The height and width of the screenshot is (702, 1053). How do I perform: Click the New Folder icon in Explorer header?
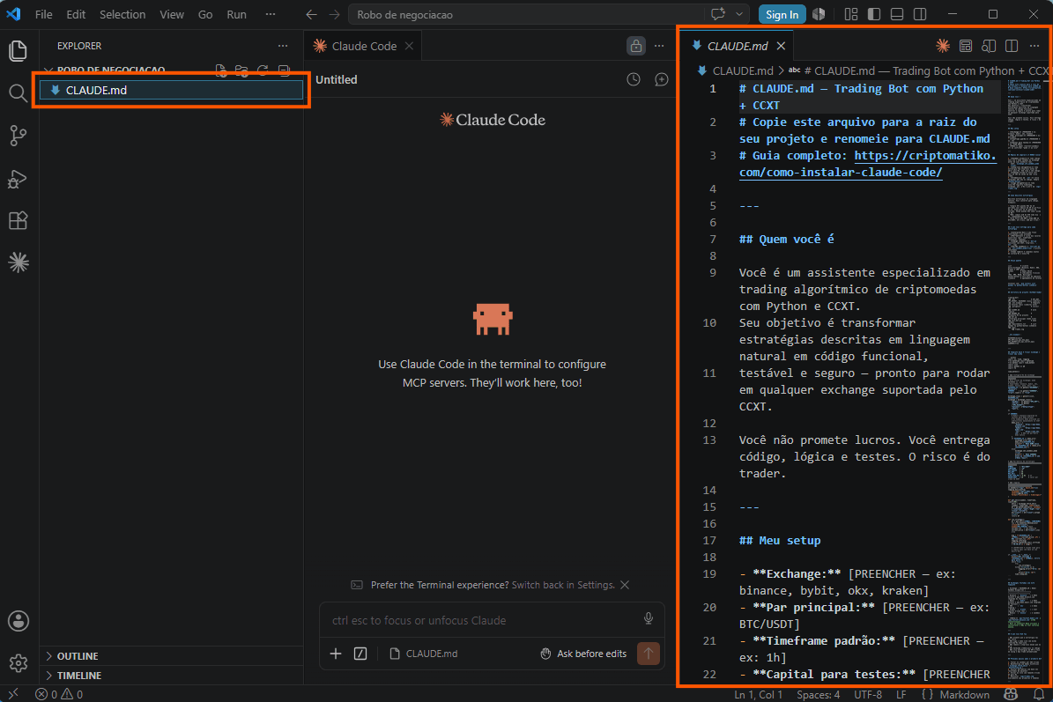241,70
